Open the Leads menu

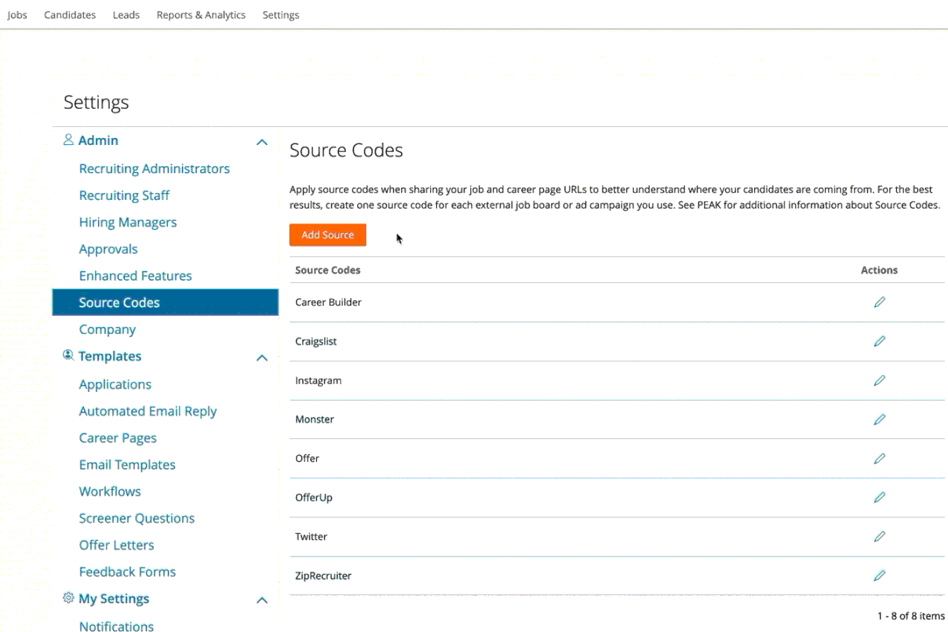tap(126, 15)
